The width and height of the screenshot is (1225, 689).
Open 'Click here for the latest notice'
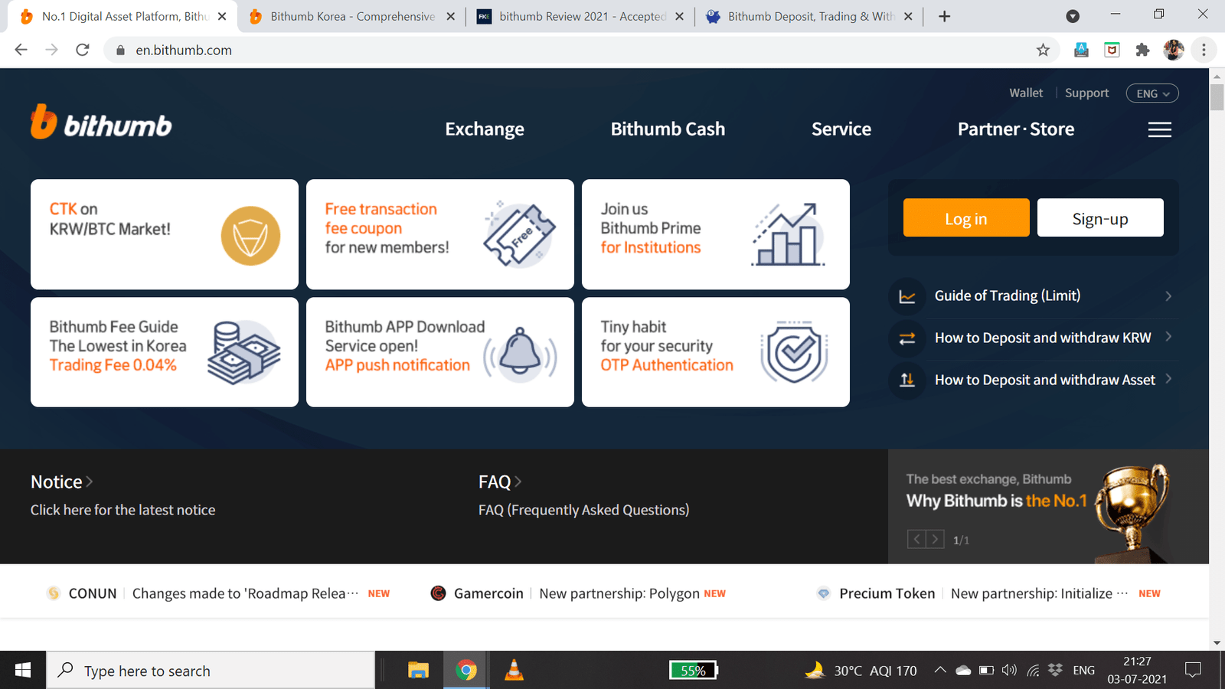pyautogui.click(x=123, y=510)
